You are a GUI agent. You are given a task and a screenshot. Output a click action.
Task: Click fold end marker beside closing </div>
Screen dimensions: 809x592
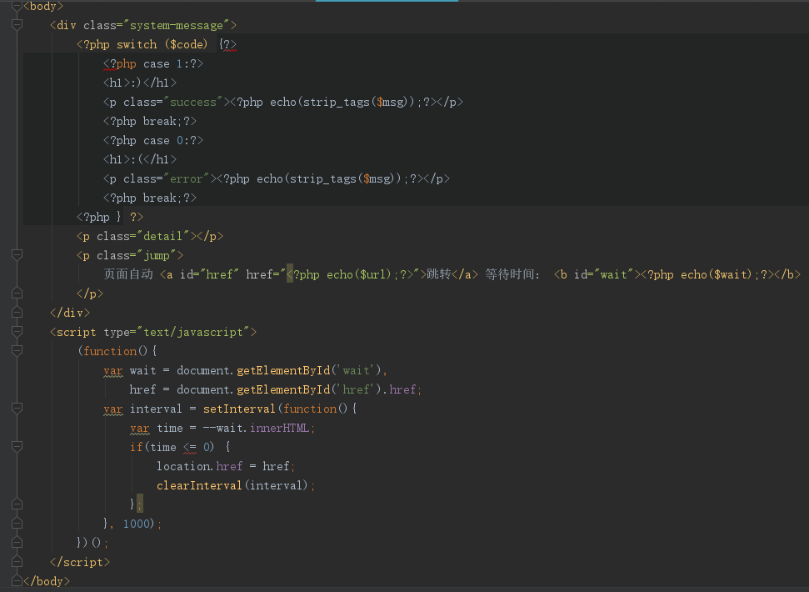coord(17,313)
